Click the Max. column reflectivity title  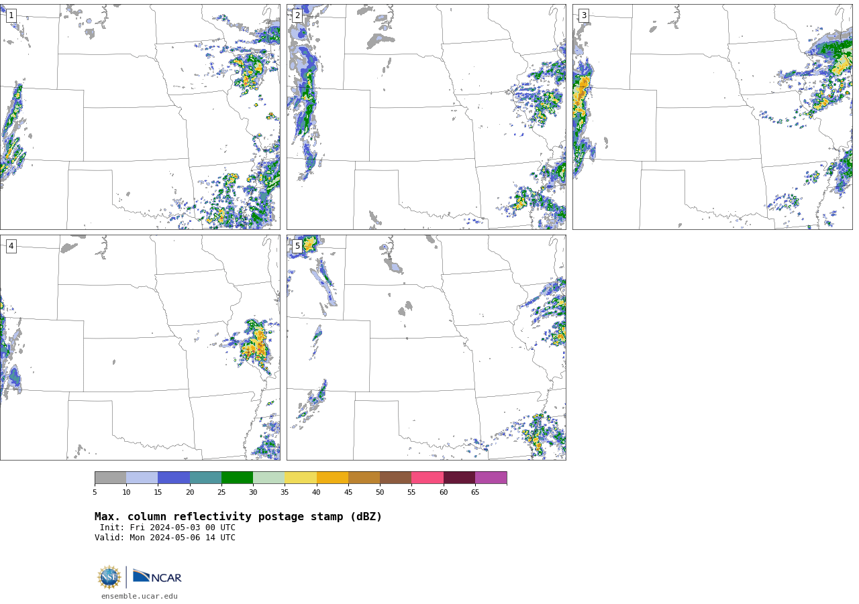coord(238,517)
